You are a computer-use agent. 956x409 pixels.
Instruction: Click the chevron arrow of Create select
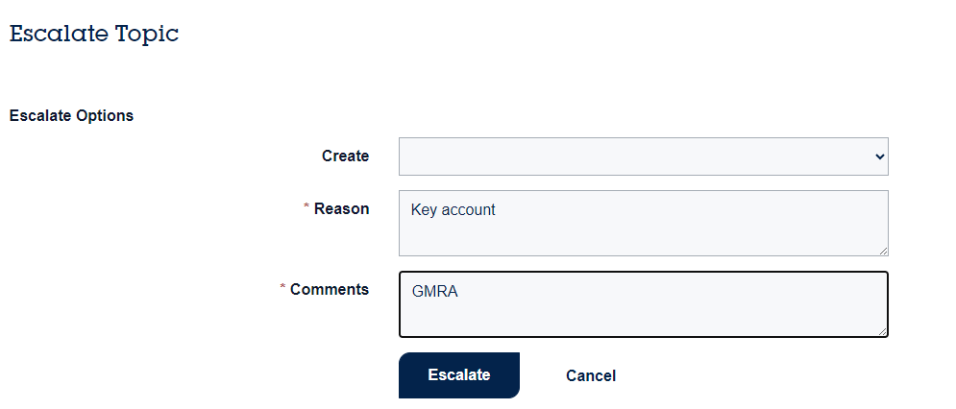(879, 156)
